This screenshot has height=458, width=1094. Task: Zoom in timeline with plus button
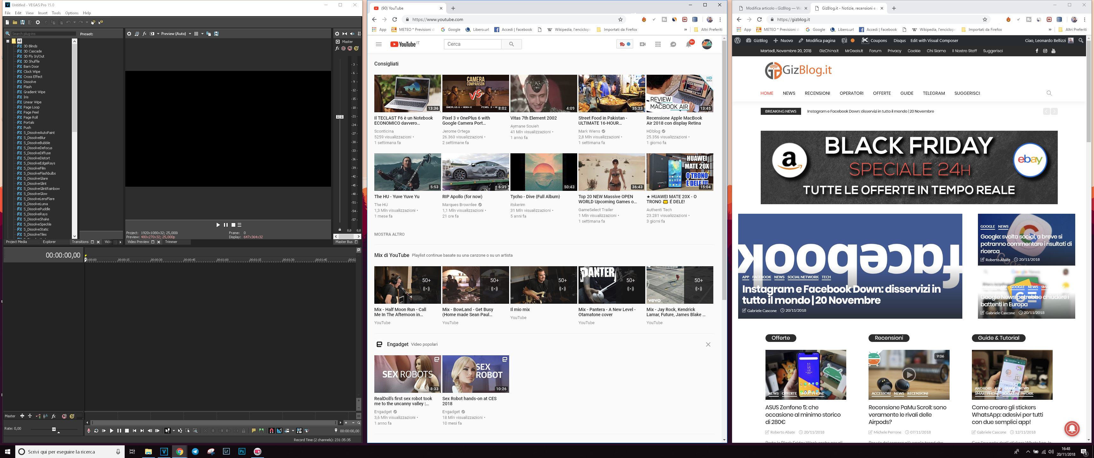346,423
